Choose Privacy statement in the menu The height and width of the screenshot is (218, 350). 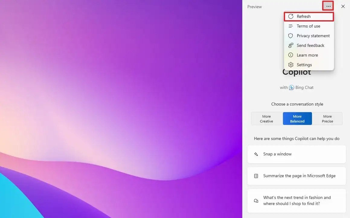pos(309,36)
